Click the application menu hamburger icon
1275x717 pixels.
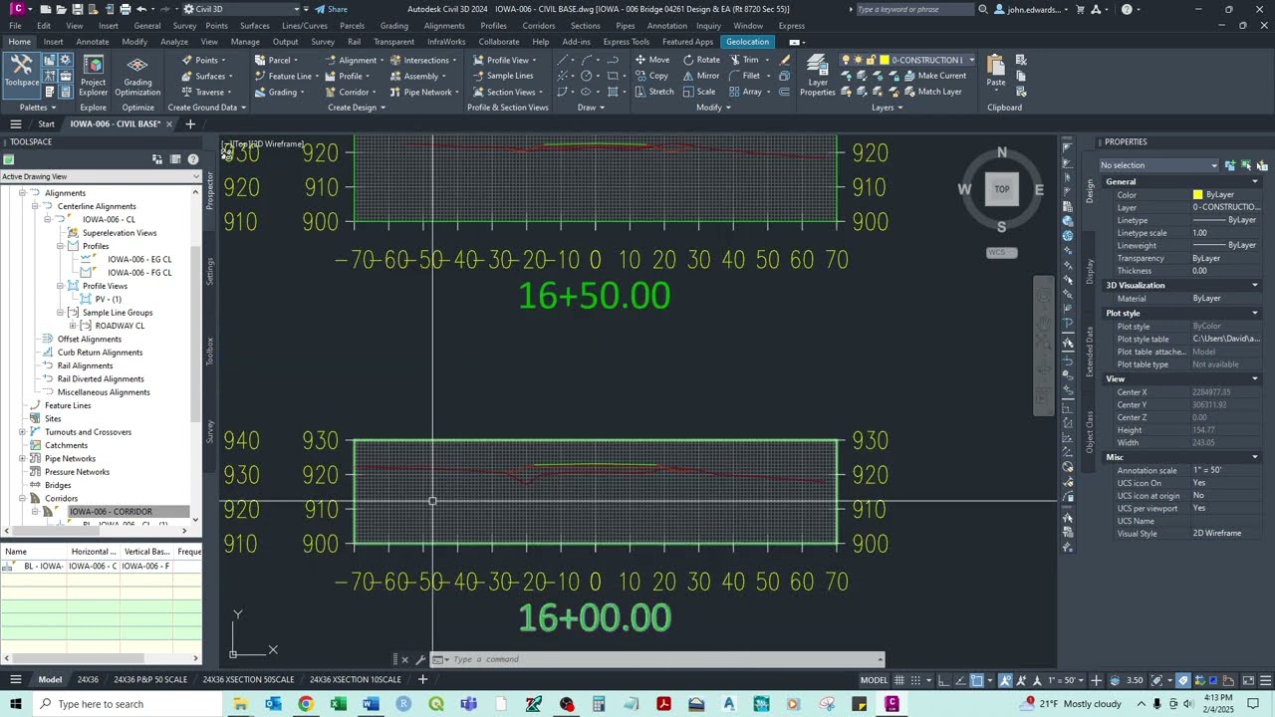(x=15, y=124)
